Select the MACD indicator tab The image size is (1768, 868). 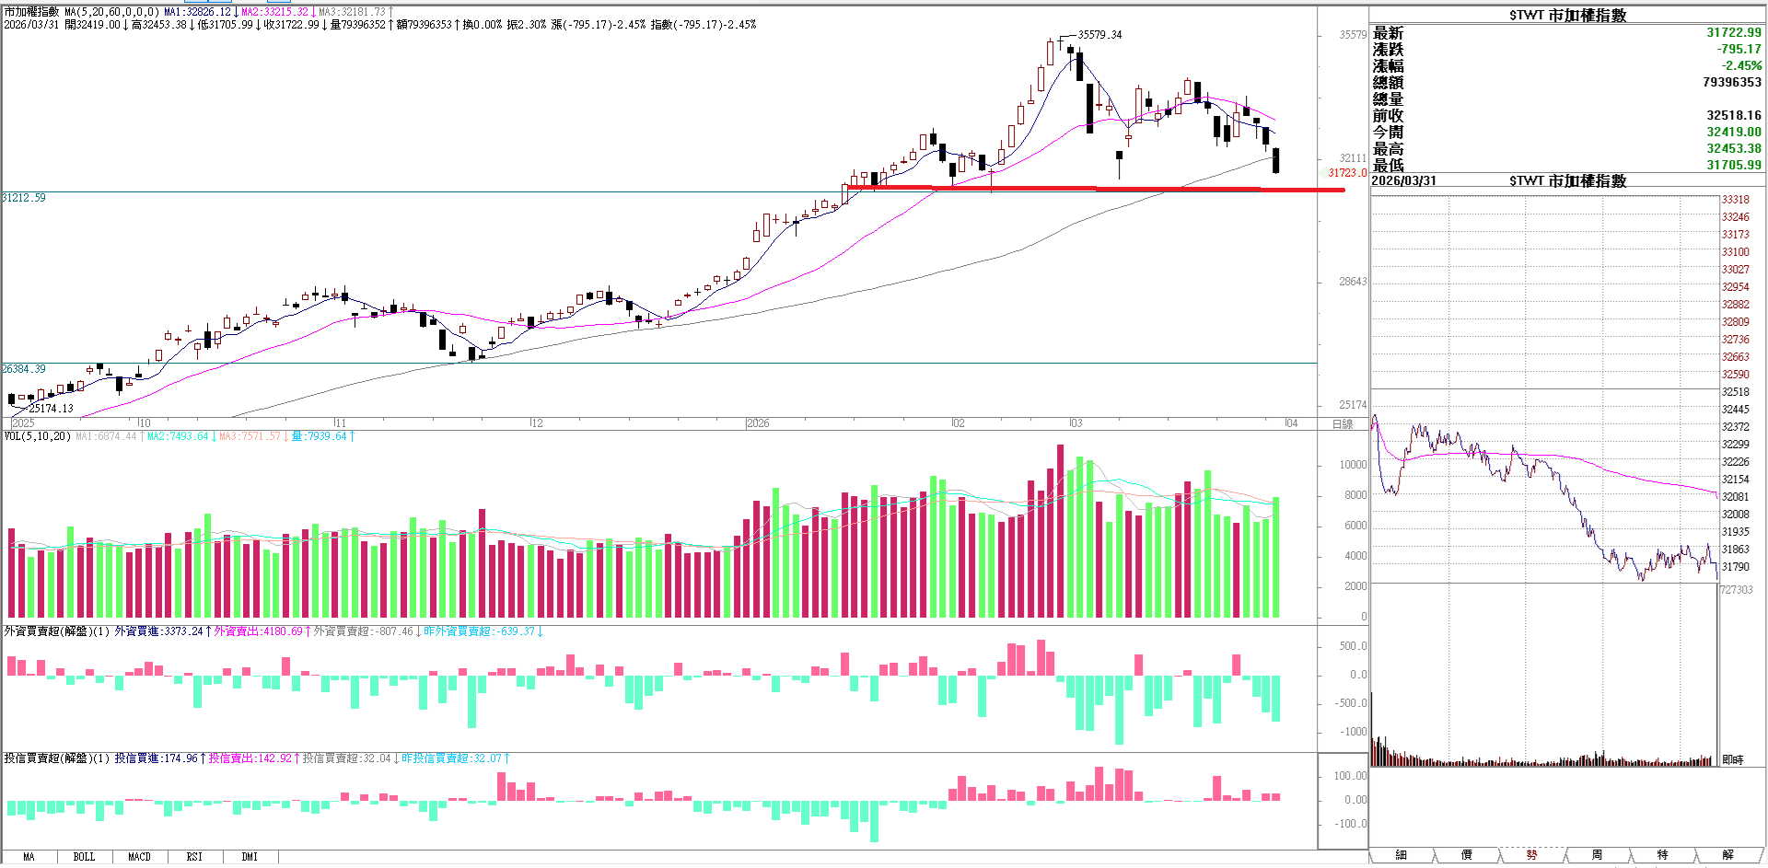139,857
